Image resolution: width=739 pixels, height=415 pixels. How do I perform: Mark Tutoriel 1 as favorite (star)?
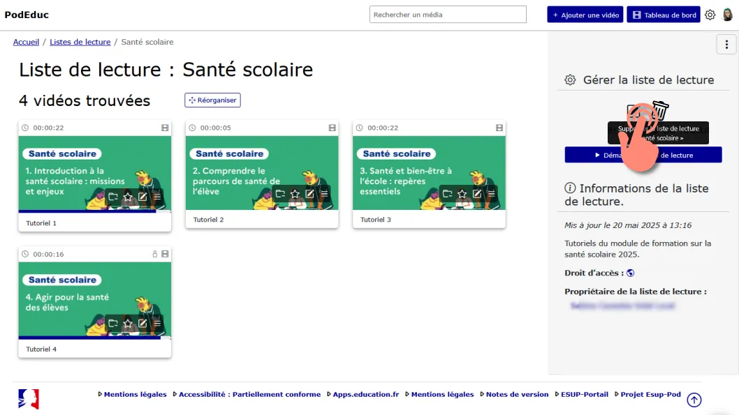tap(128, 197)
